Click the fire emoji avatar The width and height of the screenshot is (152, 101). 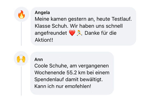(x=22, y=15)
